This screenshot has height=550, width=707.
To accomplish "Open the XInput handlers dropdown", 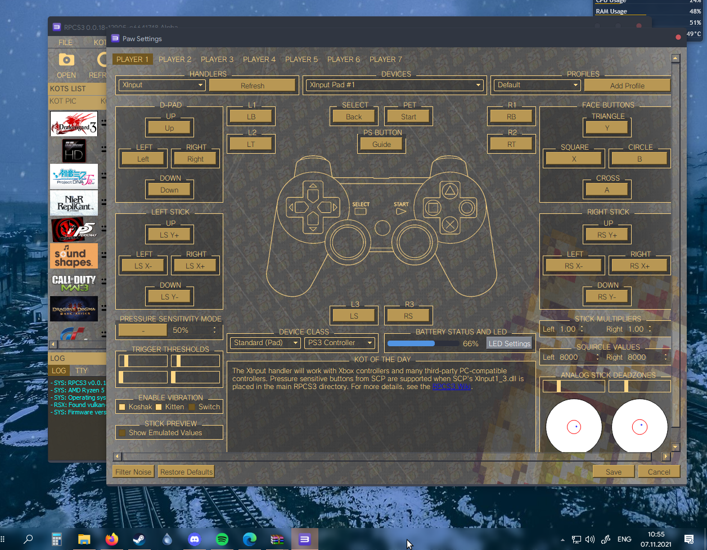I will [x=162, y=85].
